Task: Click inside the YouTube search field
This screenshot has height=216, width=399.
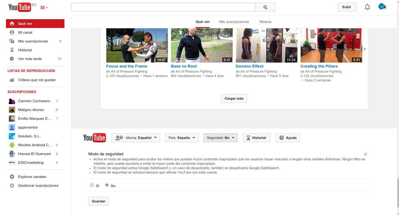Action: point(163,7)
